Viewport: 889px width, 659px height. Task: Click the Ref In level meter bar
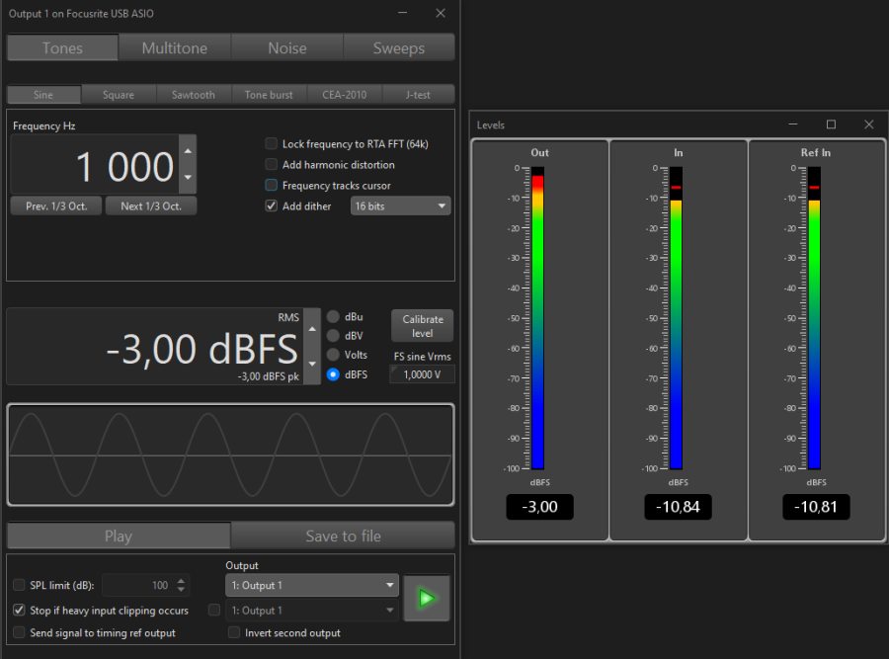pos(814,317)
